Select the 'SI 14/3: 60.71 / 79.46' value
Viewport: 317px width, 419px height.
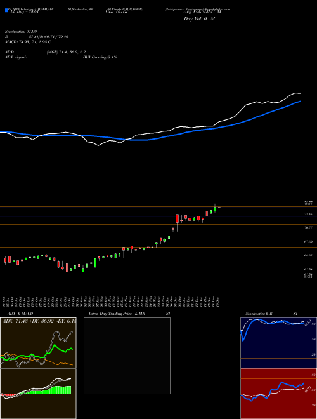(x=49, y=37)
